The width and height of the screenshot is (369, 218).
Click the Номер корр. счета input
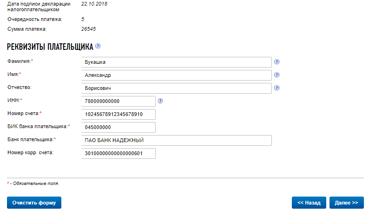(x=119, y=153)
